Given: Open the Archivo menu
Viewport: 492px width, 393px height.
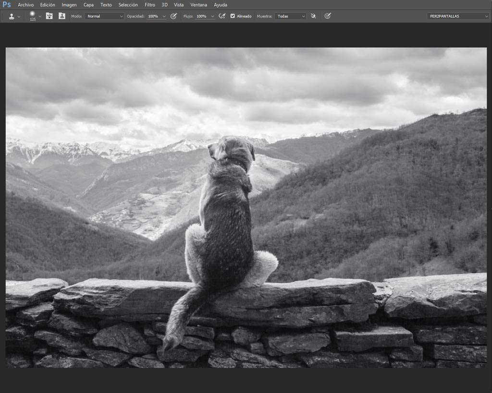Looking at the screenshot, I should [26, 5].
